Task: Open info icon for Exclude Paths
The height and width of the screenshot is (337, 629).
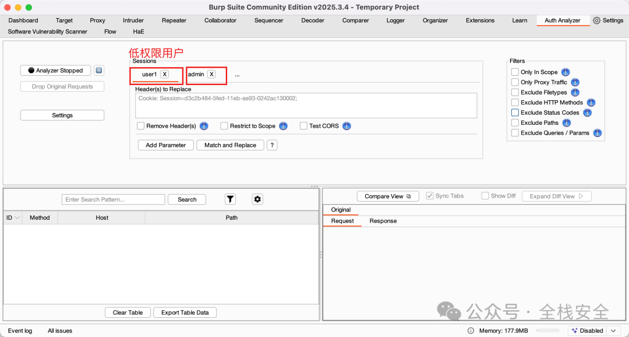Action: click(x=567, y=123)
